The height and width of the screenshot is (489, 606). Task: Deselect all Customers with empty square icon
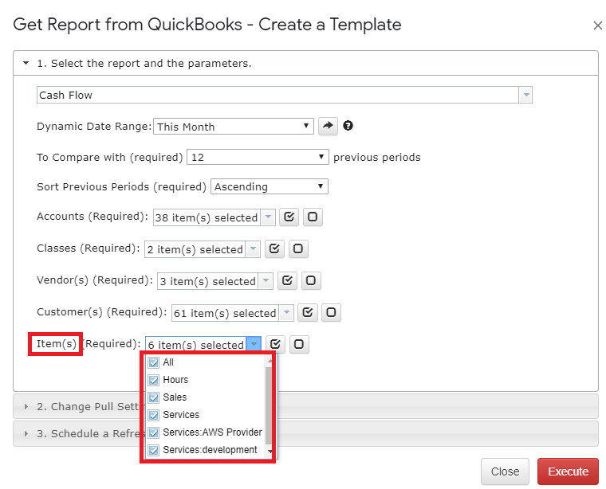click(x=331, y=312)
